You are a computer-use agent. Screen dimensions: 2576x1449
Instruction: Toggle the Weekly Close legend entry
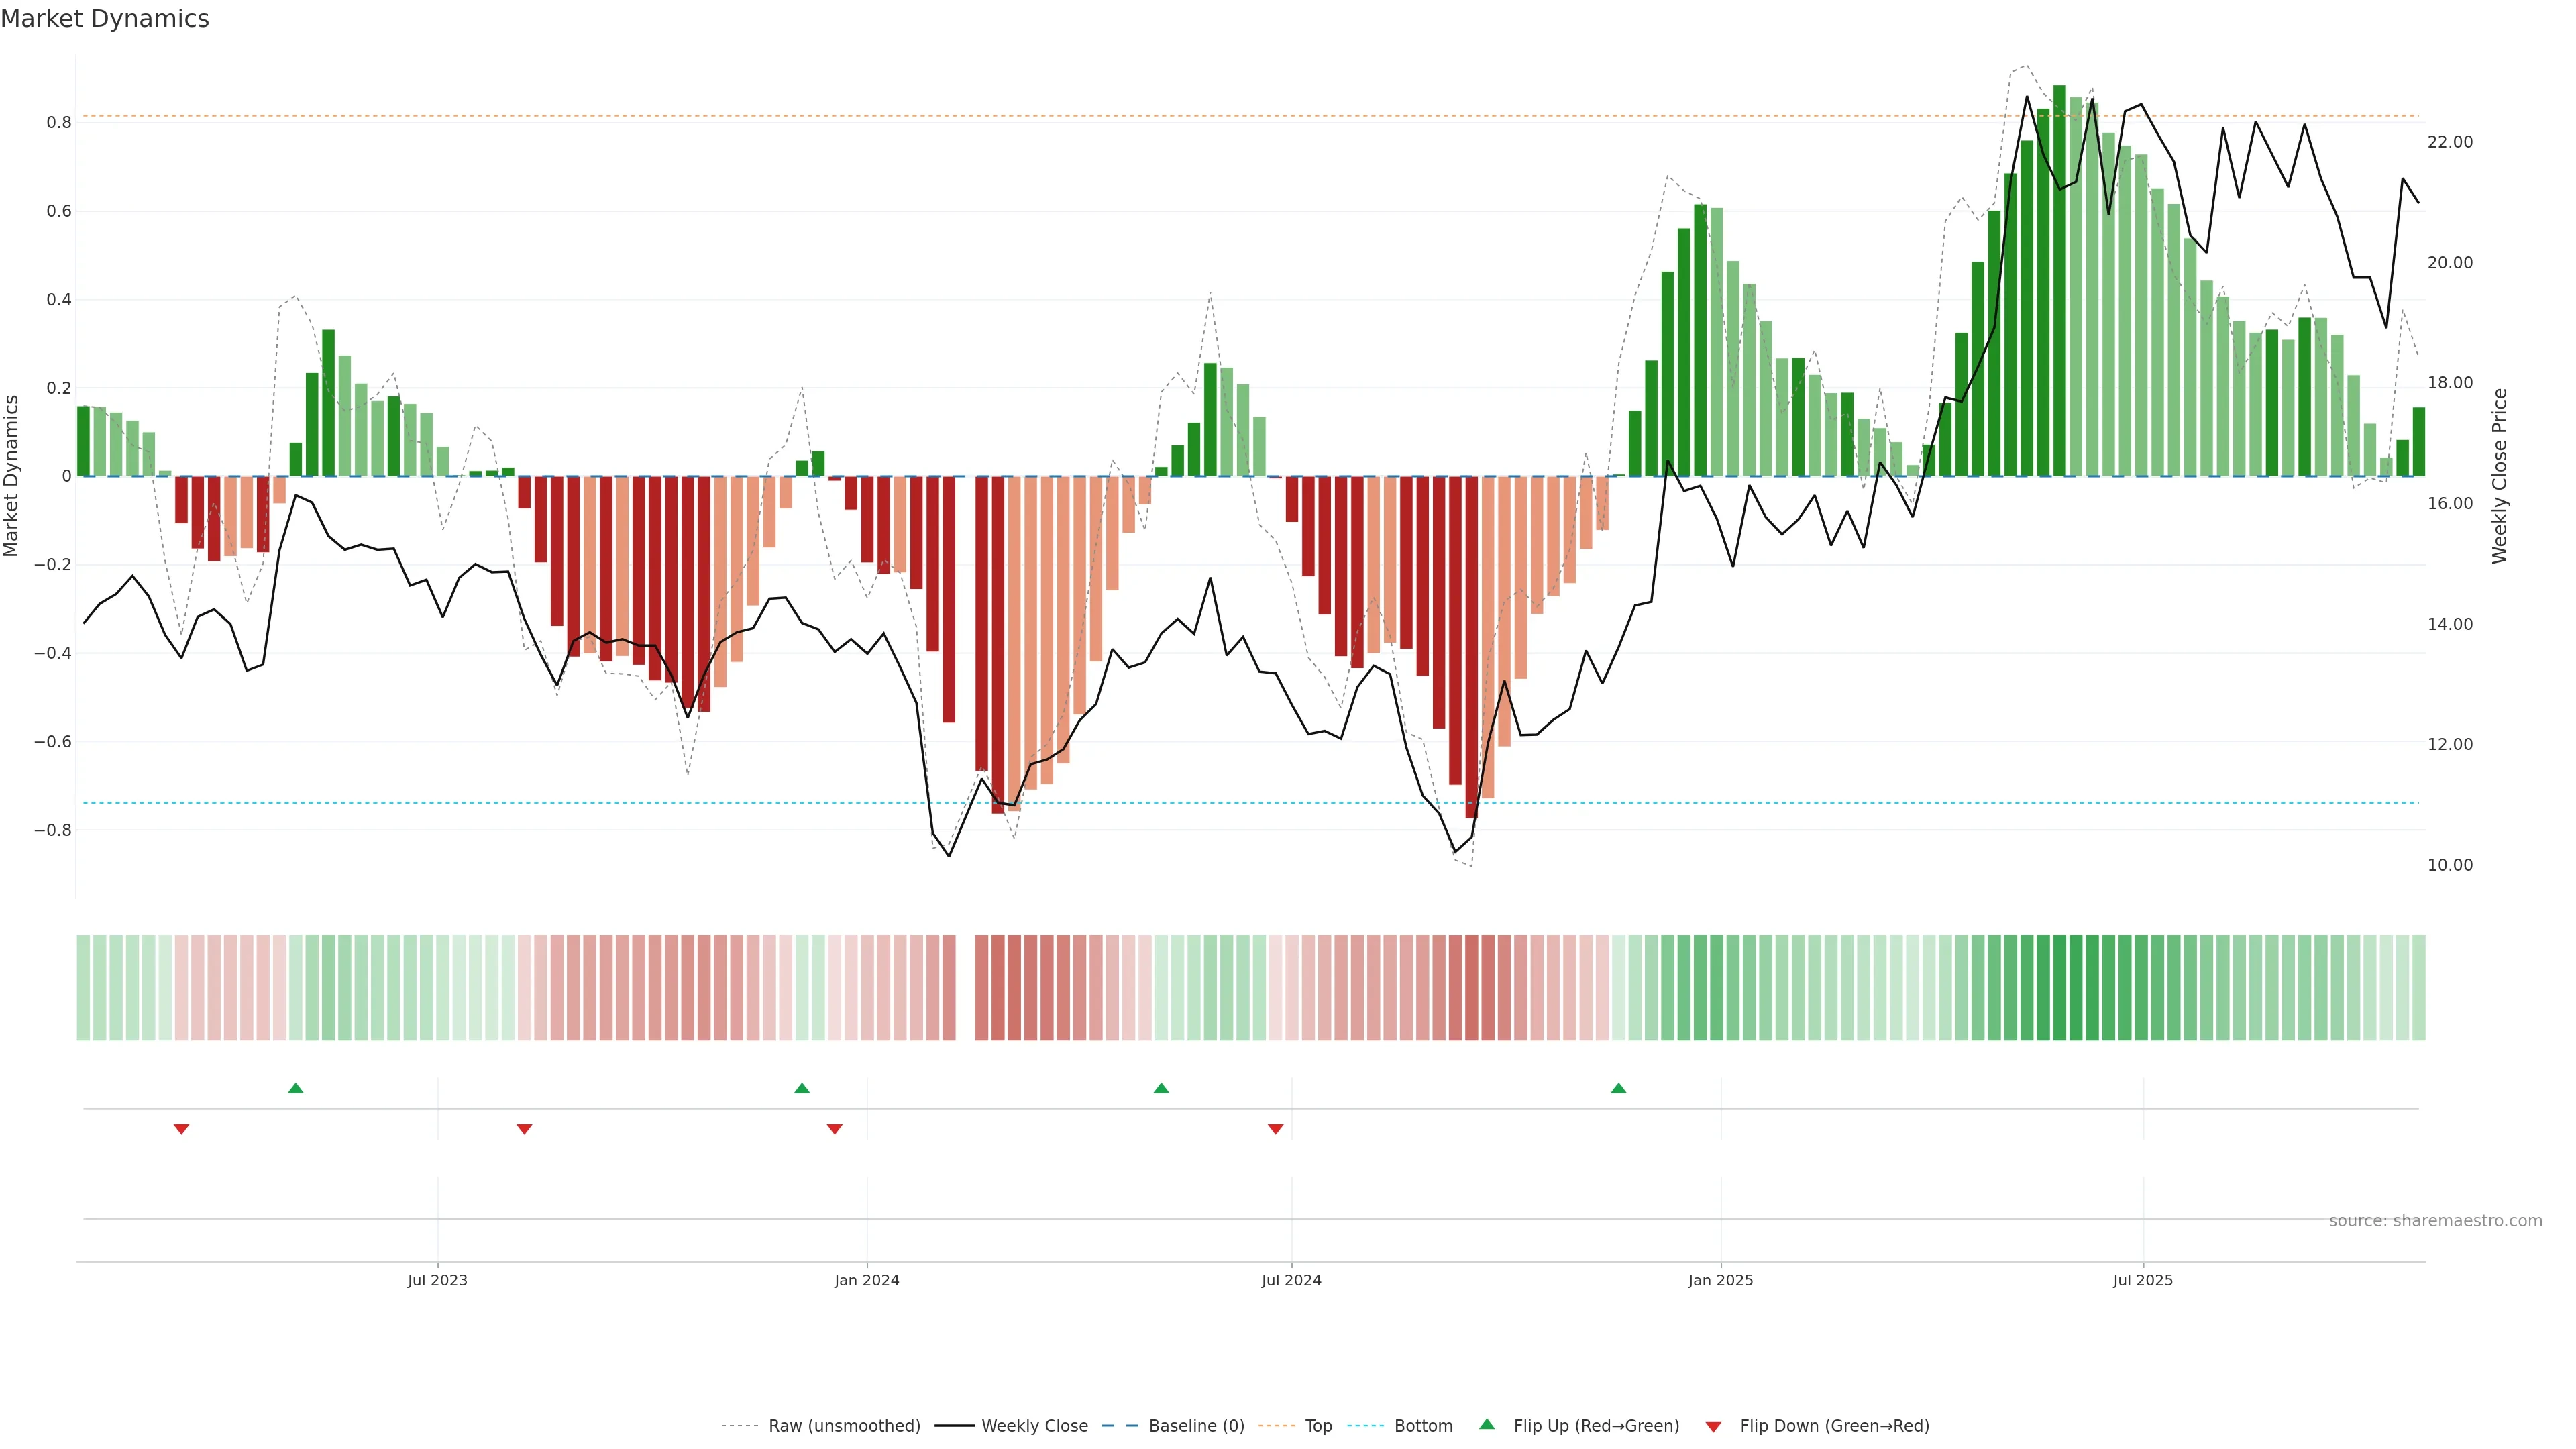coord(1034,1426)
